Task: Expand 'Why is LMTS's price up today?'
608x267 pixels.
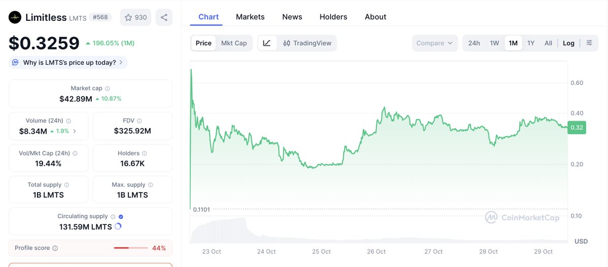Action: (x=68, y=63)
